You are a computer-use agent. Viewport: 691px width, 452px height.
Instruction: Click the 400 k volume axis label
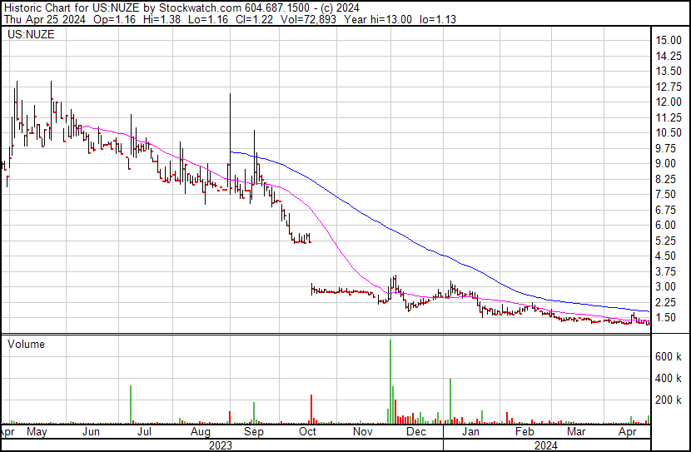click(x=668, y=378)
